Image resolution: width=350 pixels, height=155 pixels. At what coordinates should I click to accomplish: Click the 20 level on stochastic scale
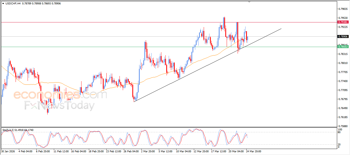tap(340, 144)
